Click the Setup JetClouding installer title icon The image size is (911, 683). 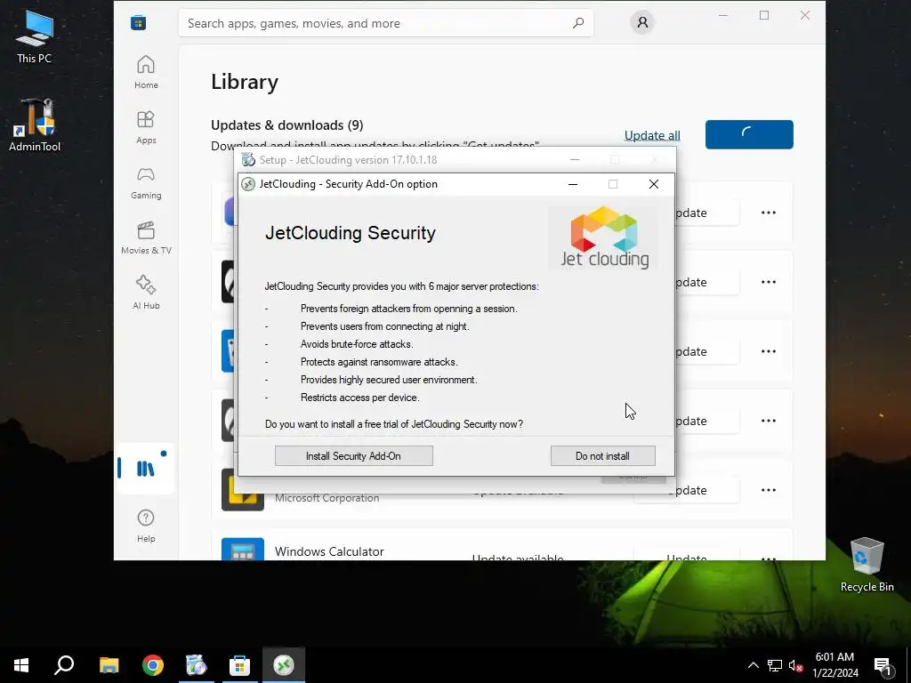click(248, 160)
